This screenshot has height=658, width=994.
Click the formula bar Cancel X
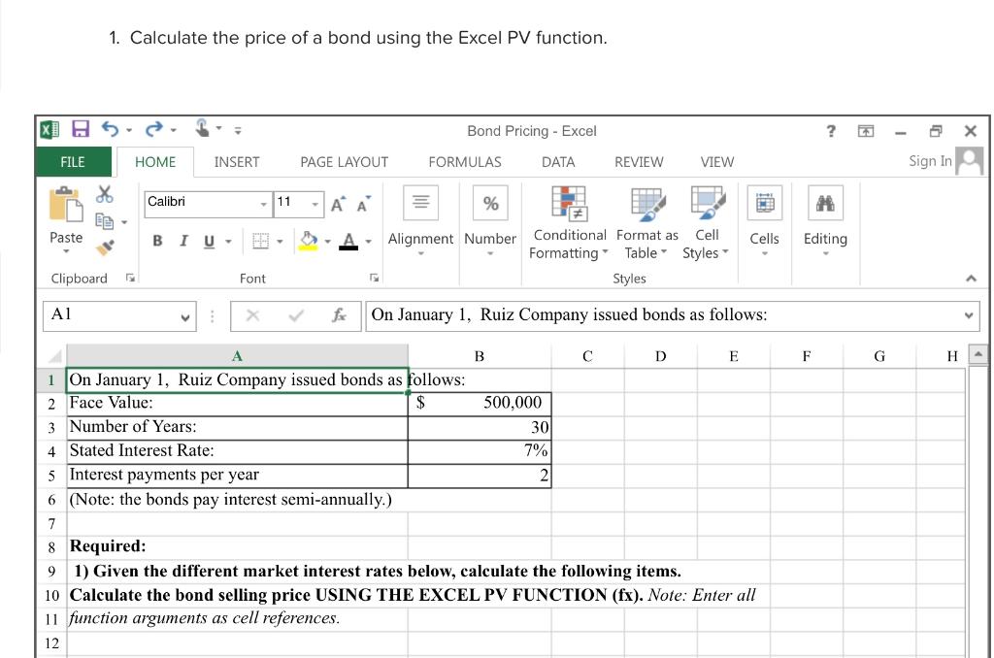tap(252, 315)
